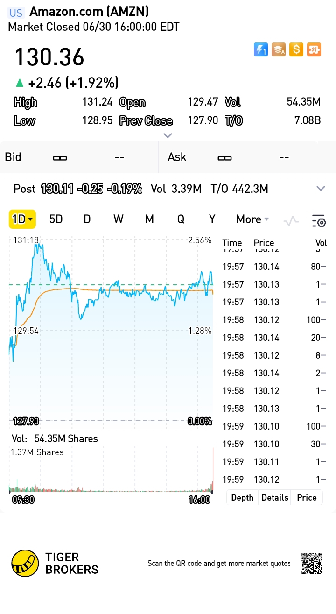Image resolution: width=336 pixels, height=614 pixels.
Task: Tap the yellow dollar sign badge icon
Action: [296, 49]
